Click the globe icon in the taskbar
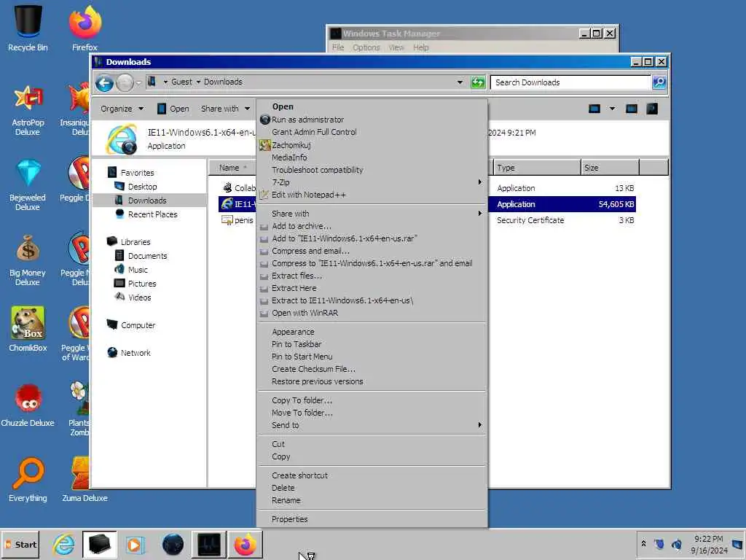This screenshot has width=746, height=560. (173, 544)
